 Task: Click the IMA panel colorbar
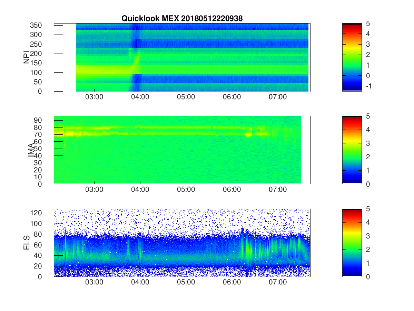pos(352,150)
